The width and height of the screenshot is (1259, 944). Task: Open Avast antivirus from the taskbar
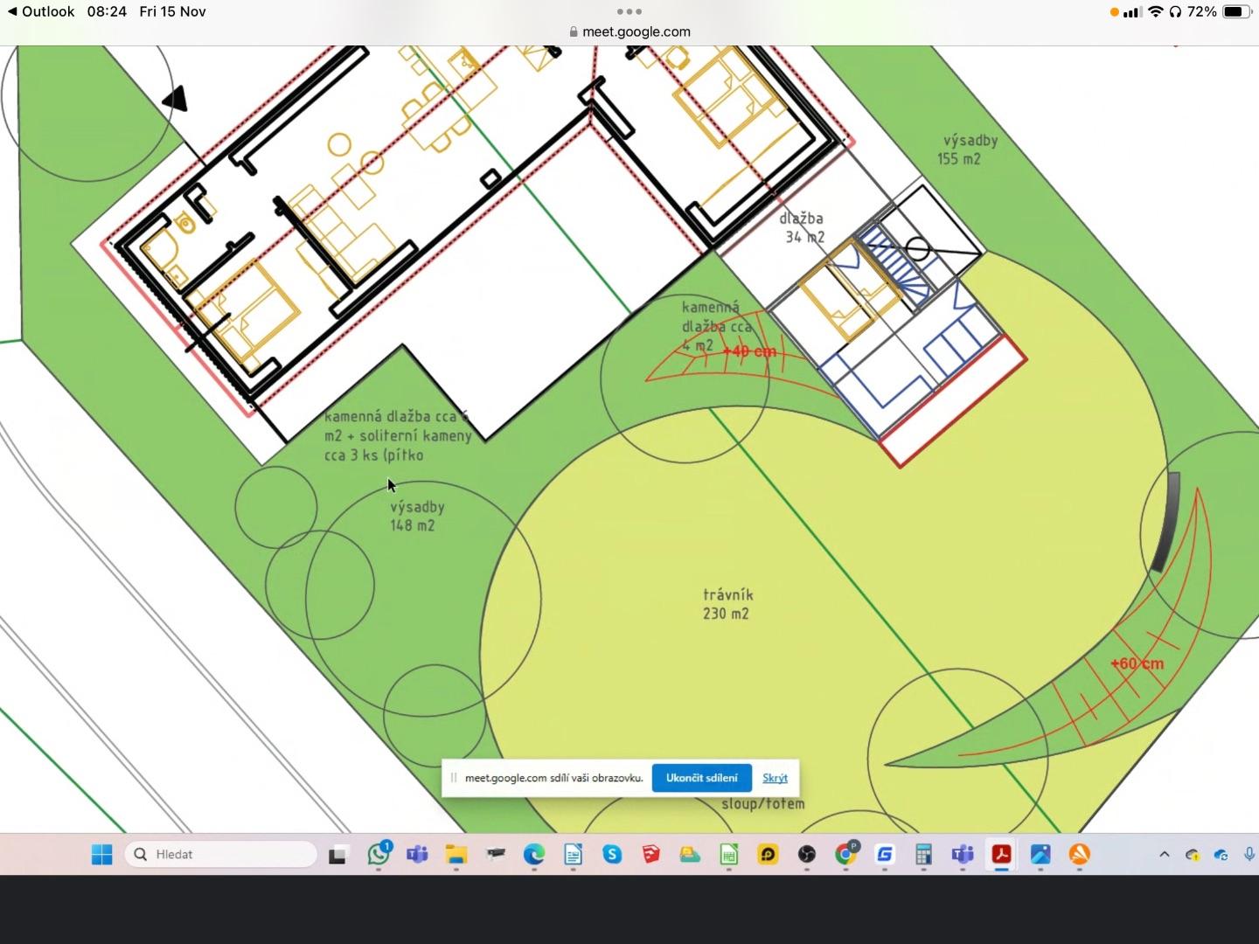(1080, 854)
